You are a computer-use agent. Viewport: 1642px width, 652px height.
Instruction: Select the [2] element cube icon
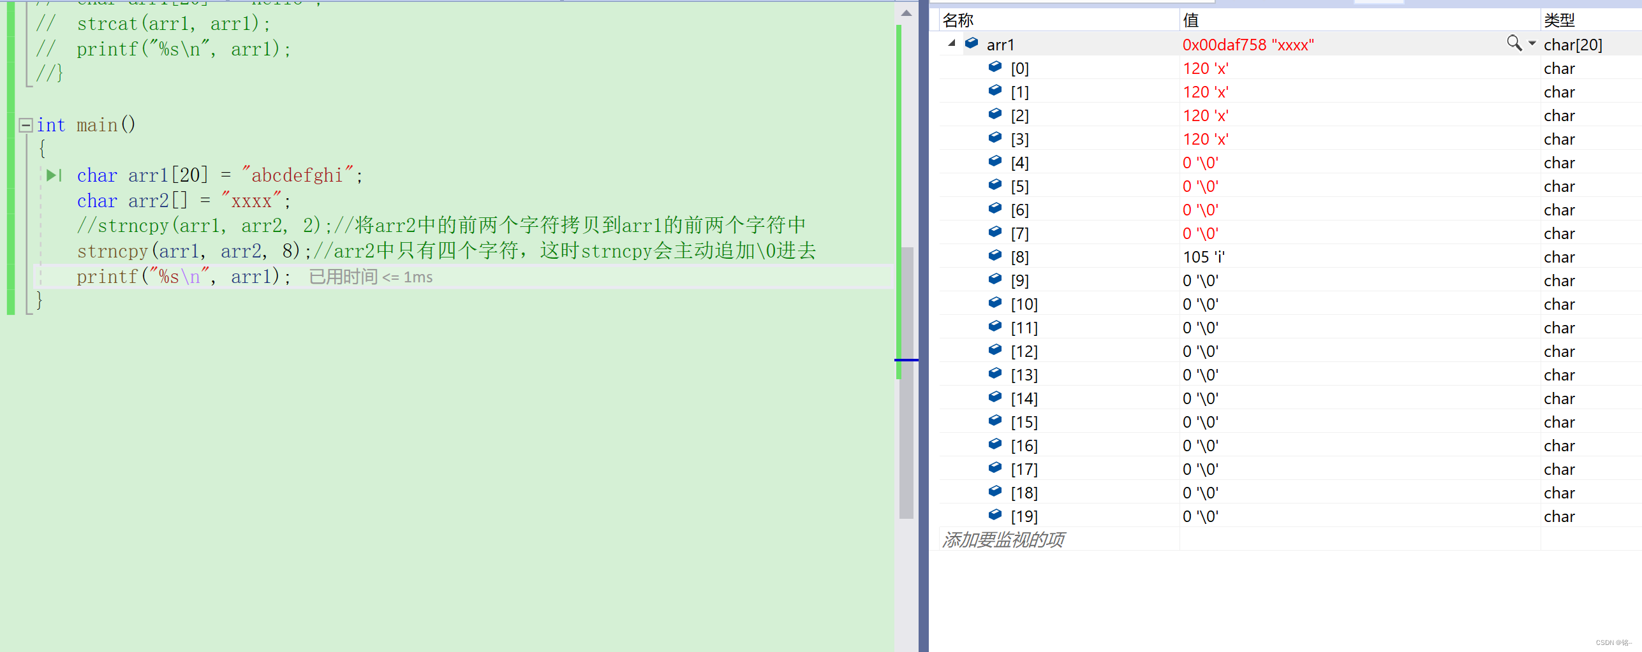995,114
